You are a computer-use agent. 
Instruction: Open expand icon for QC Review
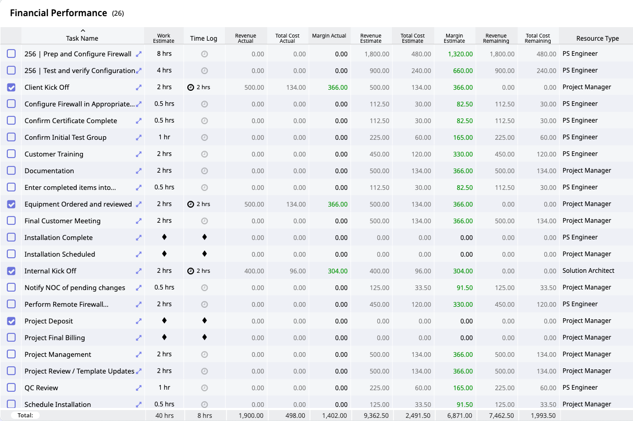pyautogui.click(x=139, y=388)
